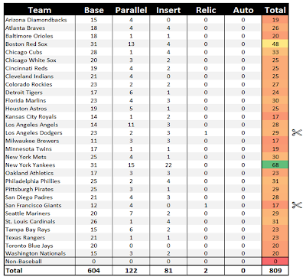Select the Base total cell showing 604
The height and width of the screenshot is (277, 306).
tap(94, 270)
